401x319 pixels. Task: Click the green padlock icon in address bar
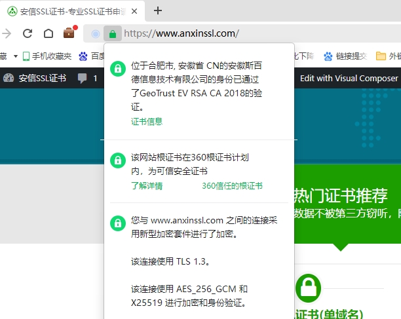tap(113, 33)
